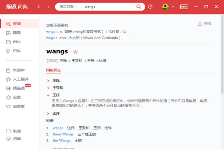Click the Youdao Dictionary logo
This screenshot has width=224, height=149.
tap(16, 7)
